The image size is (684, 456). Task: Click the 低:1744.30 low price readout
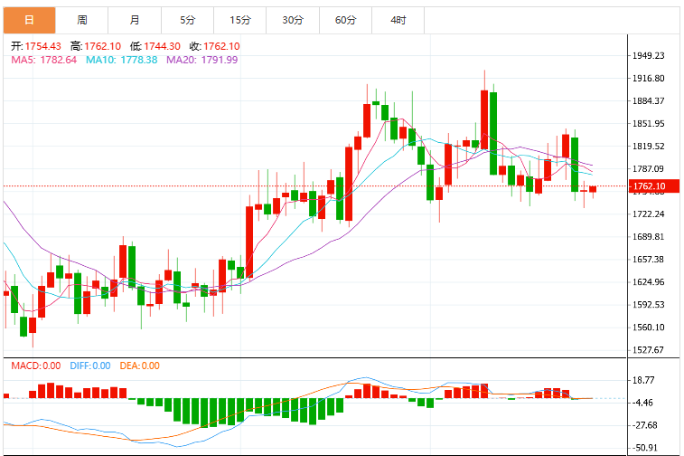pos(155,46)
